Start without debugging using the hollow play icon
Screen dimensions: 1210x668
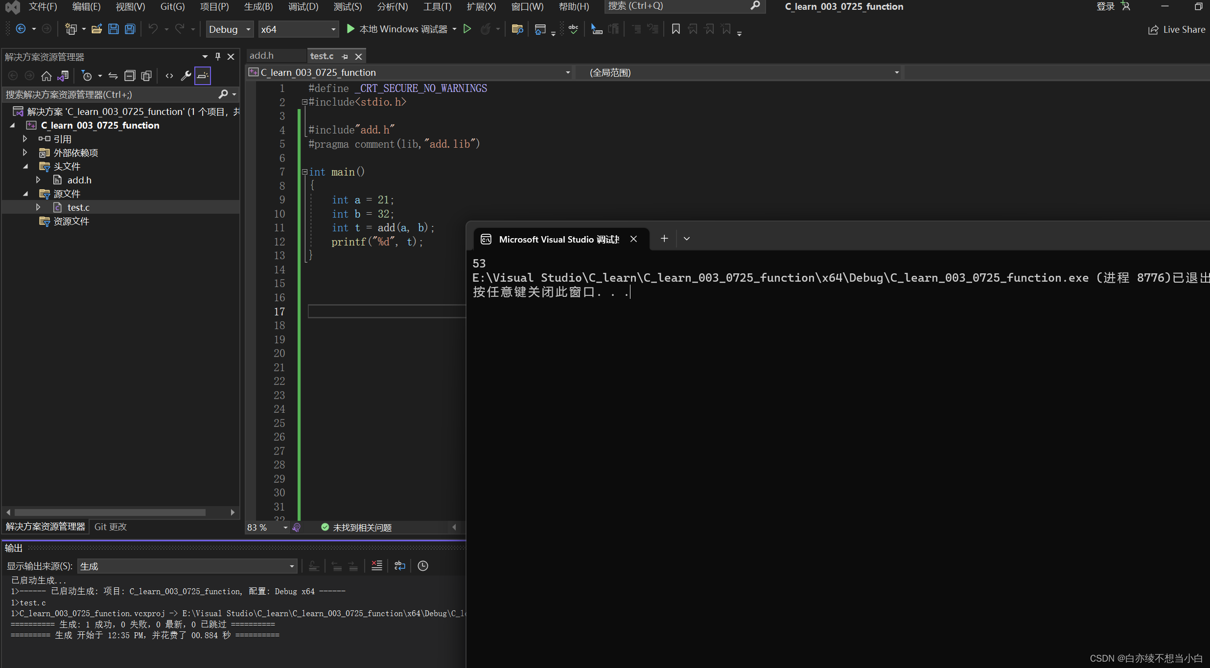click(467, 29)
